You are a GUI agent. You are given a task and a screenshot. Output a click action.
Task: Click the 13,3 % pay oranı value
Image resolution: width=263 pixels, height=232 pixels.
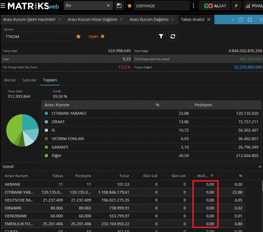click(124, 67)
